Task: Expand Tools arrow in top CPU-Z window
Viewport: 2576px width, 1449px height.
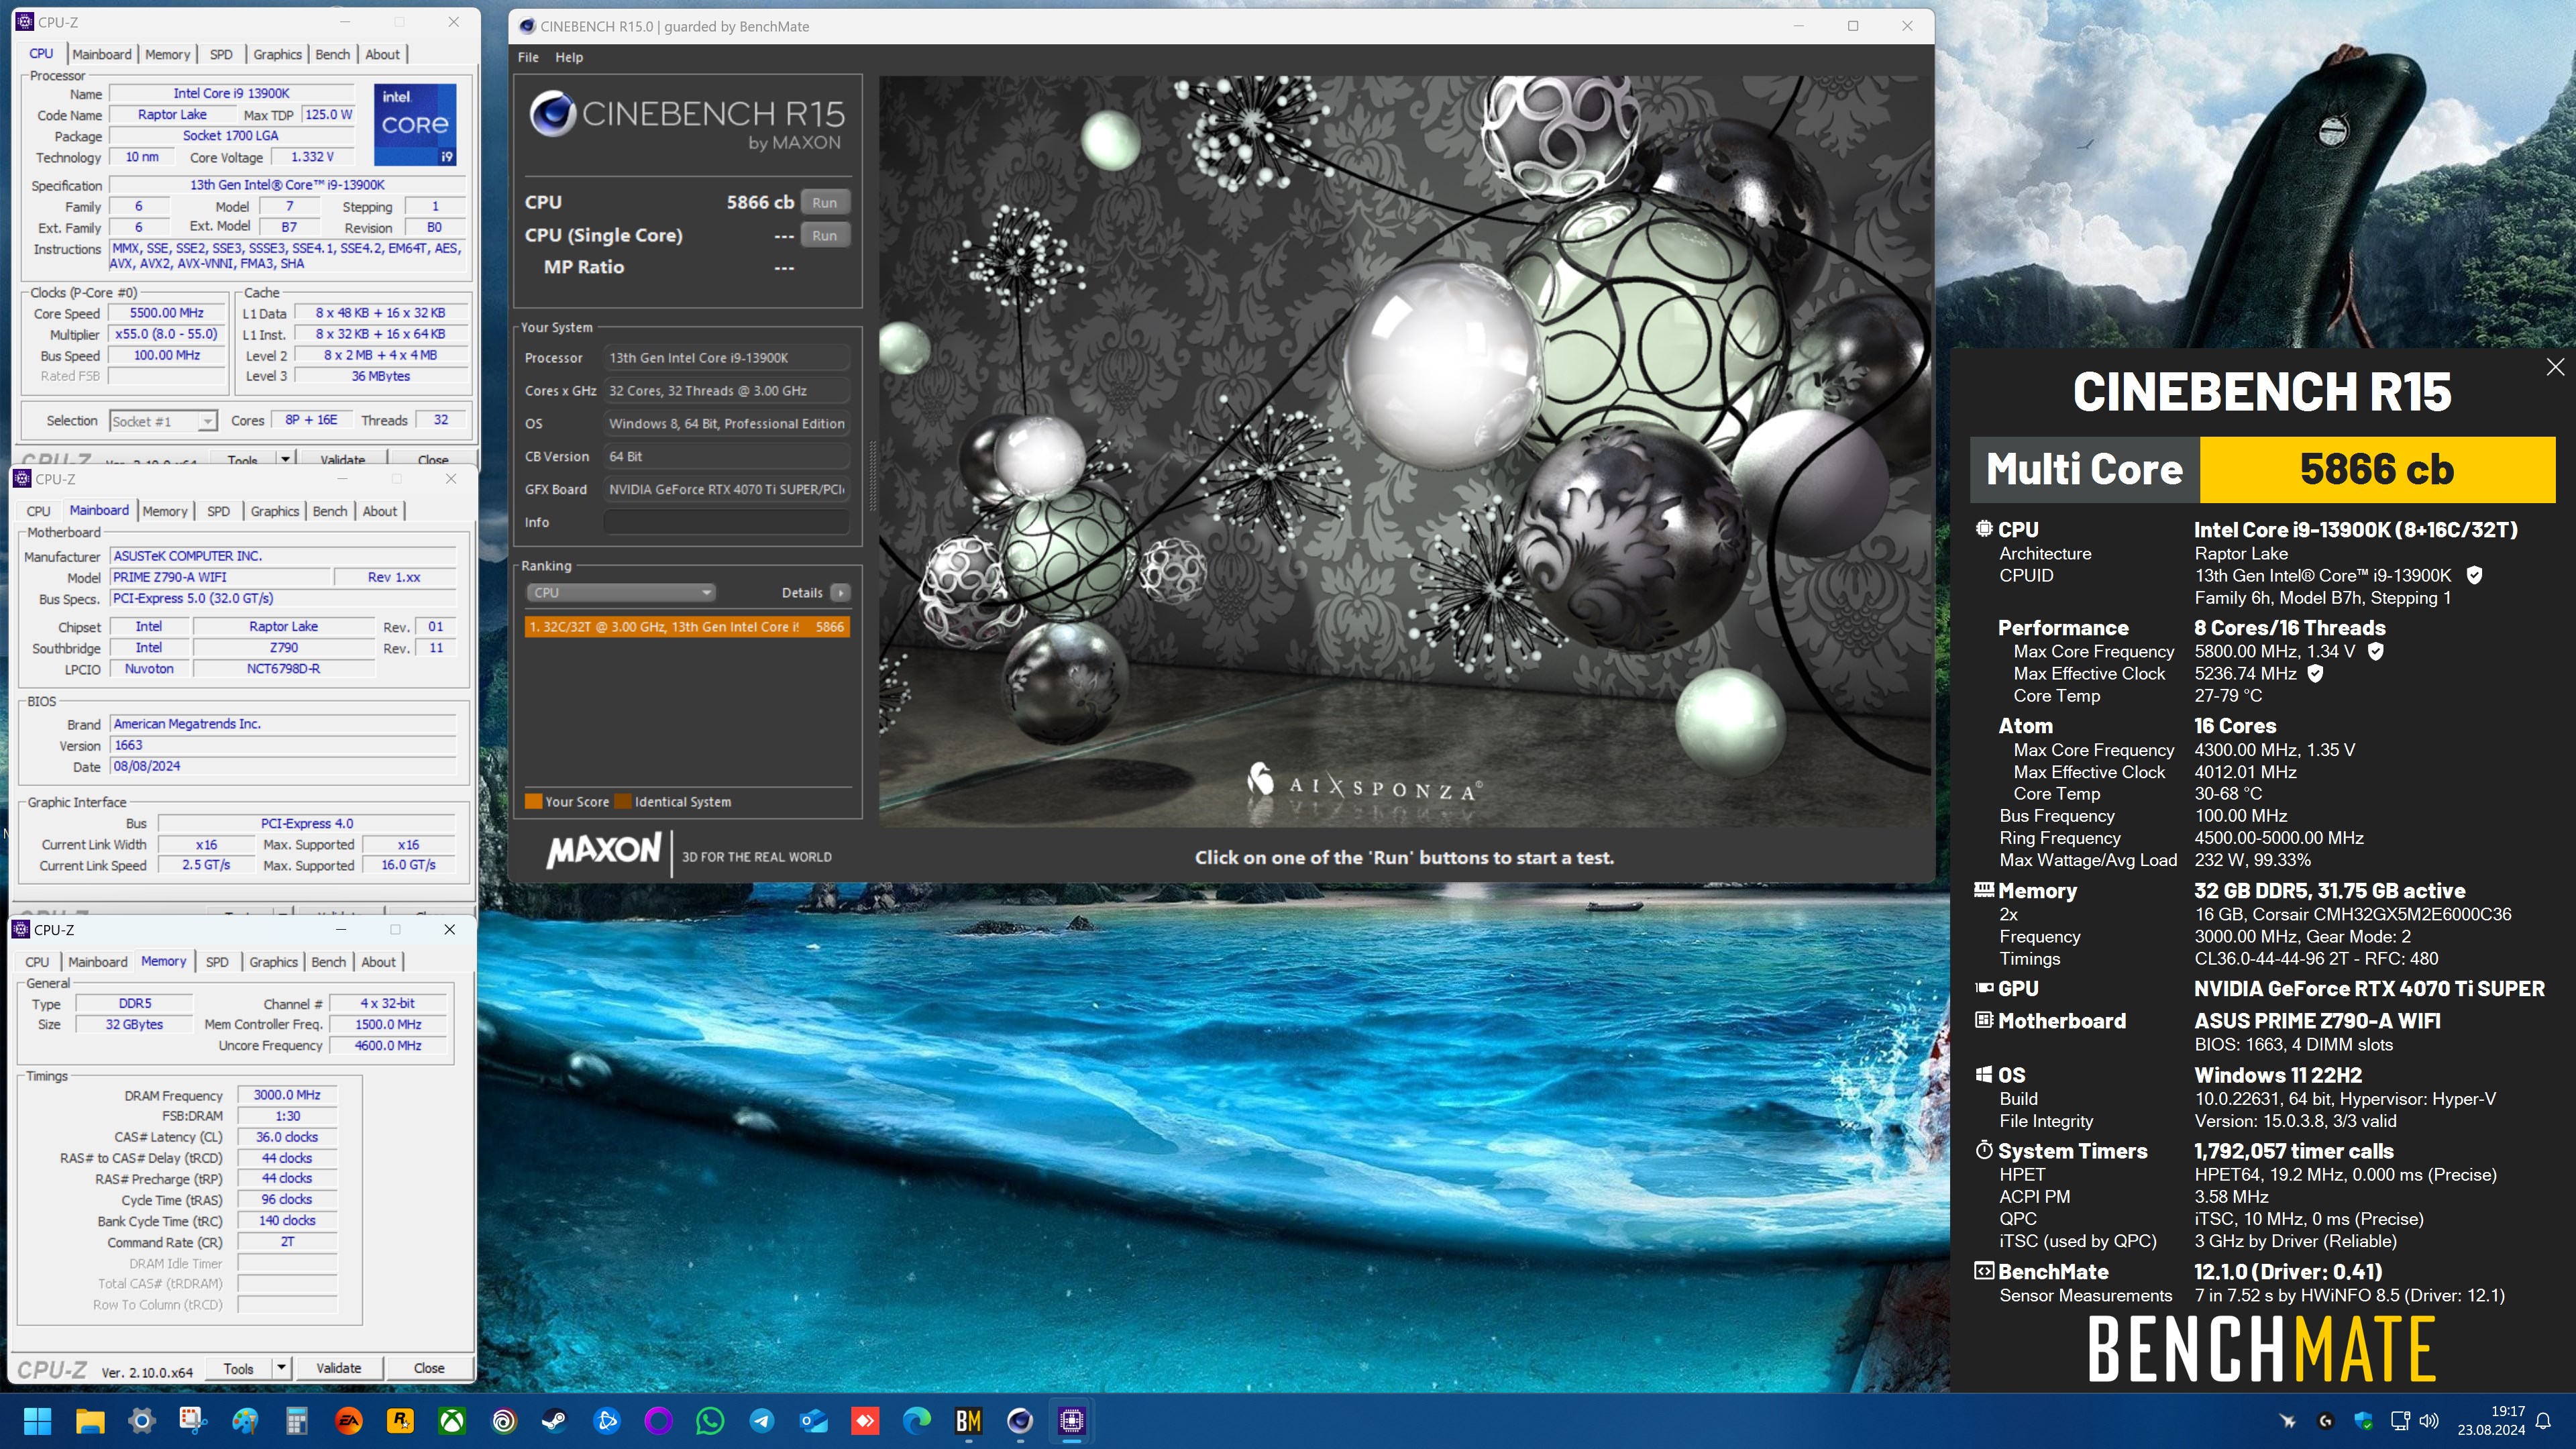Action: tap(286, 459)
